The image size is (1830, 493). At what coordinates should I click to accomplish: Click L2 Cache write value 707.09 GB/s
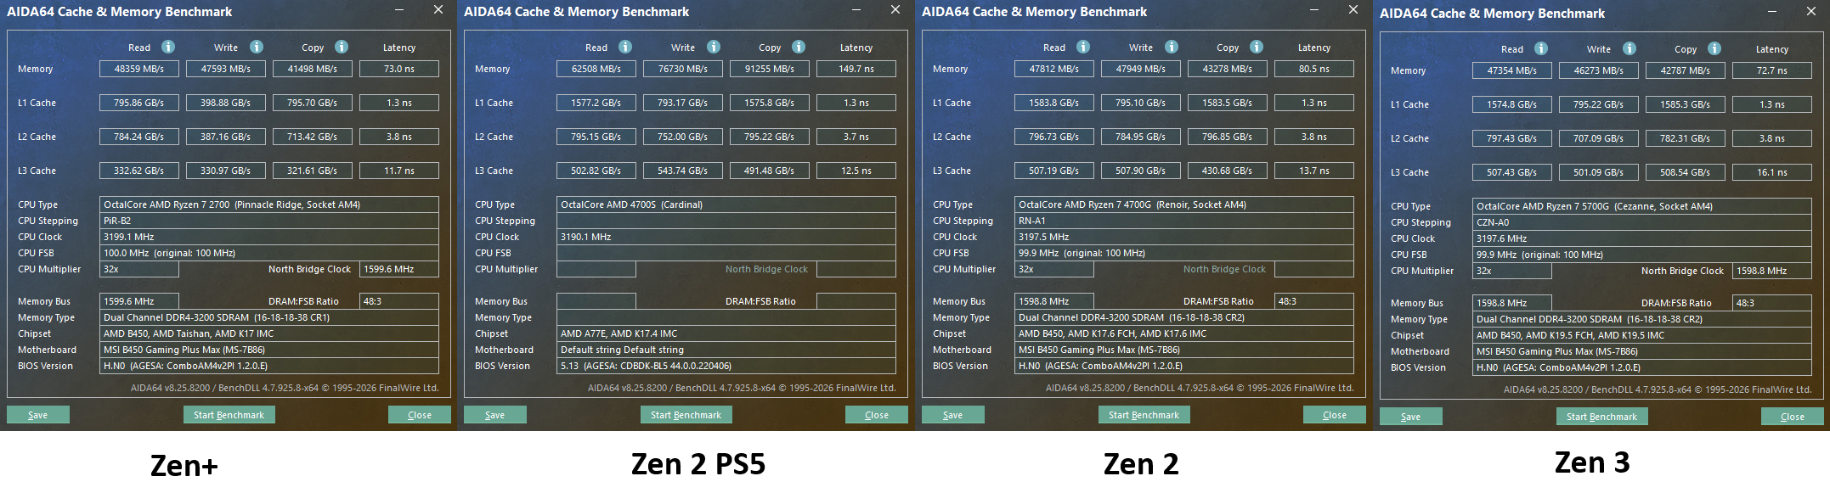coord(1599,138)
